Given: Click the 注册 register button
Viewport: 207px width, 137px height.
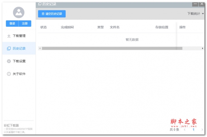Looking at the screenshot, I should [25, 23].
